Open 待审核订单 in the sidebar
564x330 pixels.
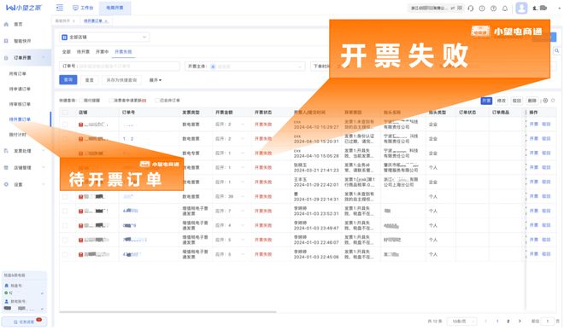tap(20, 104)
